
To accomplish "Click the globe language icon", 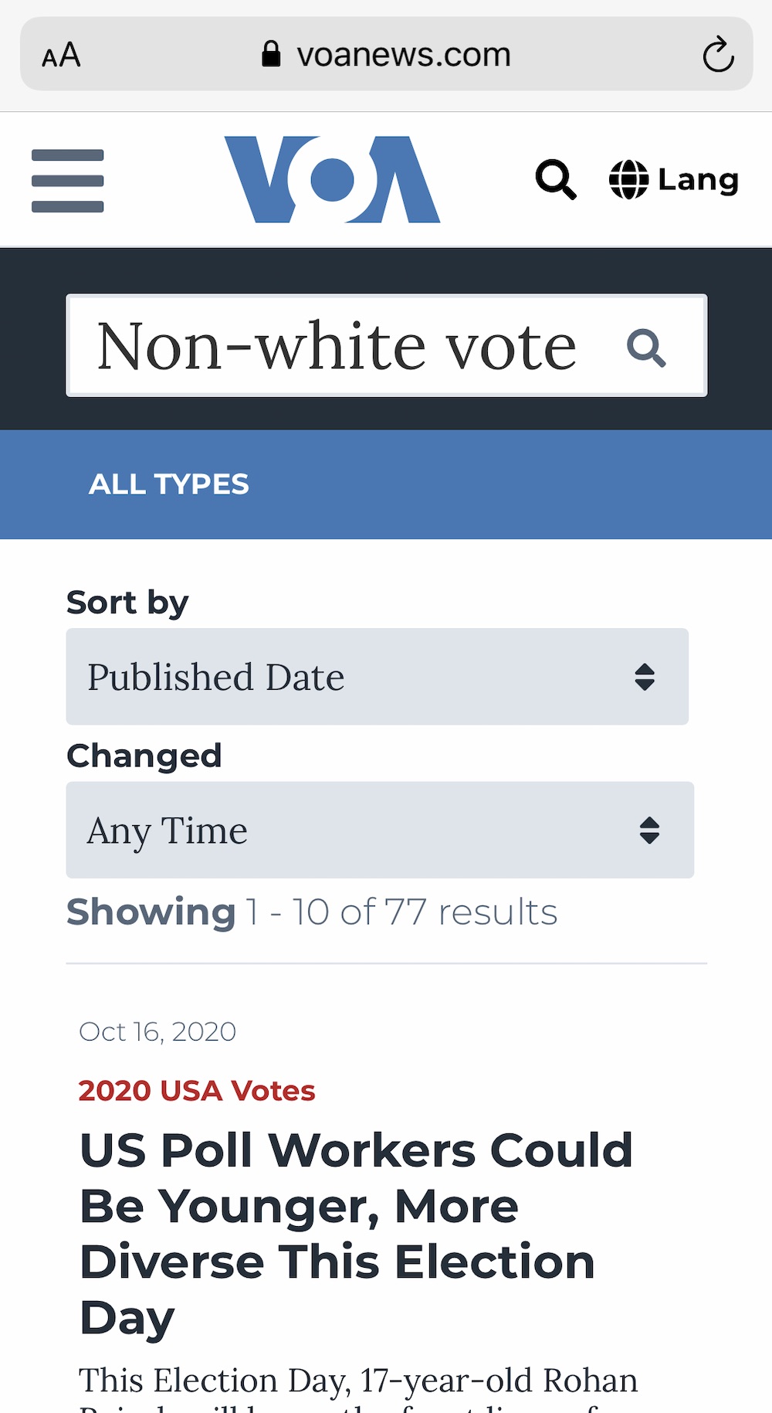I will click(629, 179).
